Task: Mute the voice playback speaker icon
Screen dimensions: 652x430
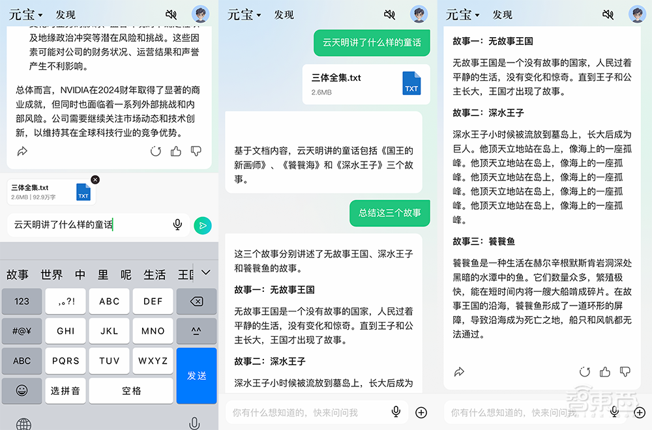Action: tap(171, 14)
